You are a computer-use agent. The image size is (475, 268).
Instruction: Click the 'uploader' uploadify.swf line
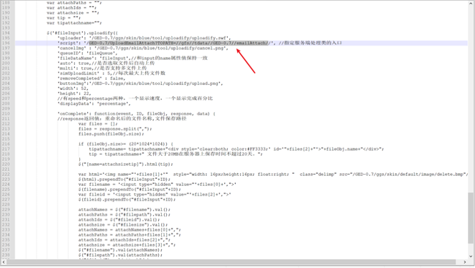[144, 38]
